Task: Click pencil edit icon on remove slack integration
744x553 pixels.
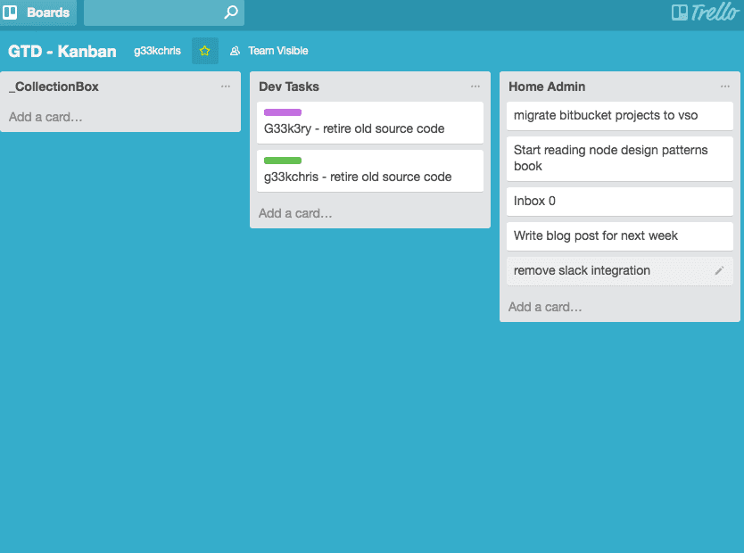Action: click(x=719, y=271)
